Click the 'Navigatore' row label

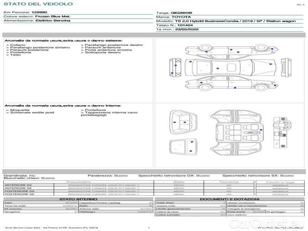tap(12, 212)
